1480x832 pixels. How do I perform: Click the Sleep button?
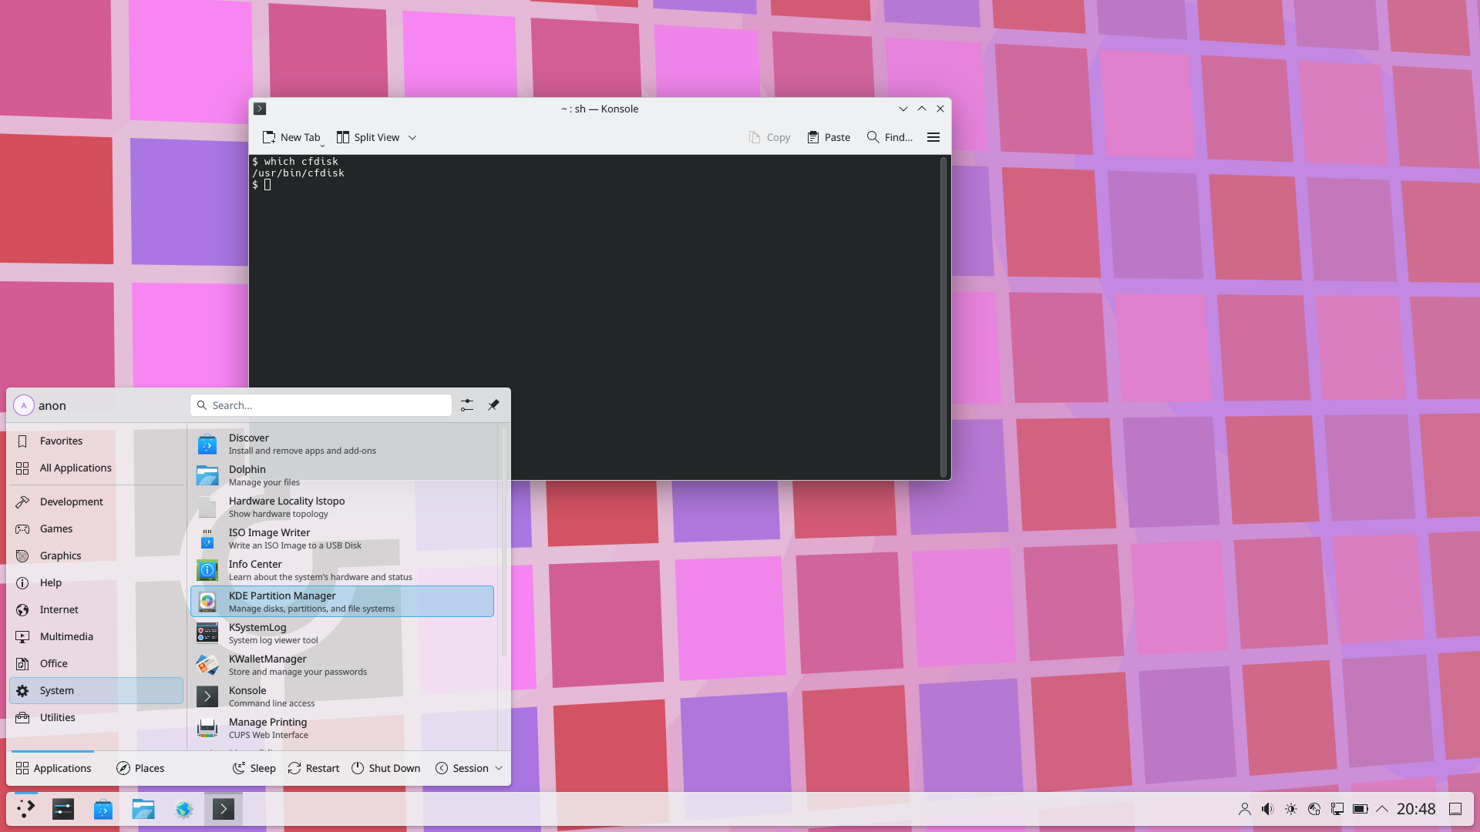(254, 768)
